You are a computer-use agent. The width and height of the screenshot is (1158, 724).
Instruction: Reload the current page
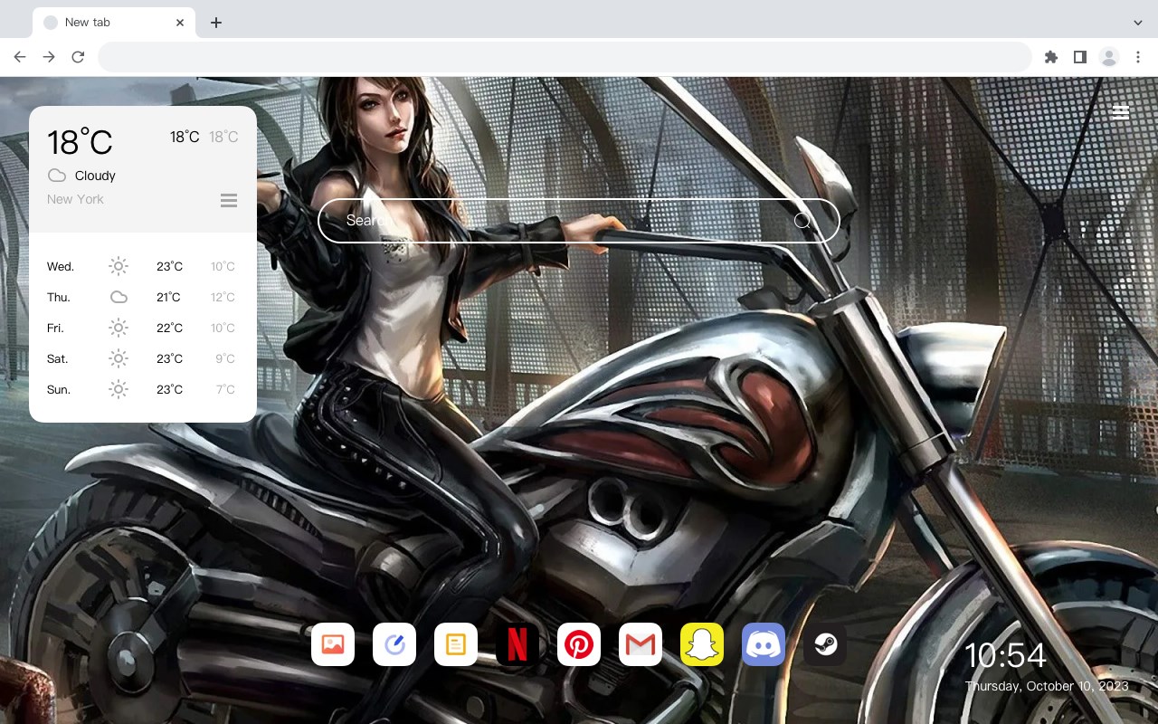click(x=78, y=57)
